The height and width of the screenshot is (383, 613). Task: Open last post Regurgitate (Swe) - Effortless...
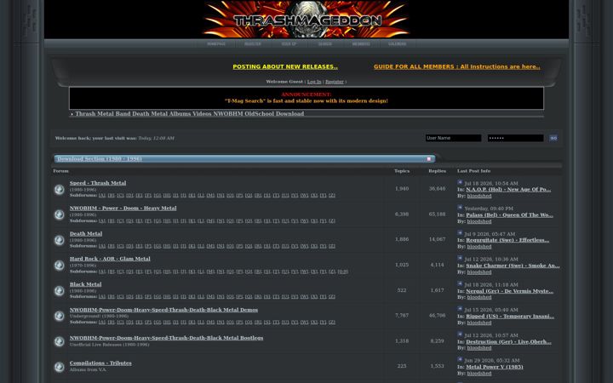tap(507, 240)
